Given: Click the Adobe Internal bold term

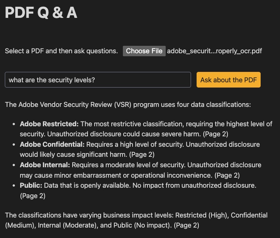Looking at the screenshot, I should point(45,165).
